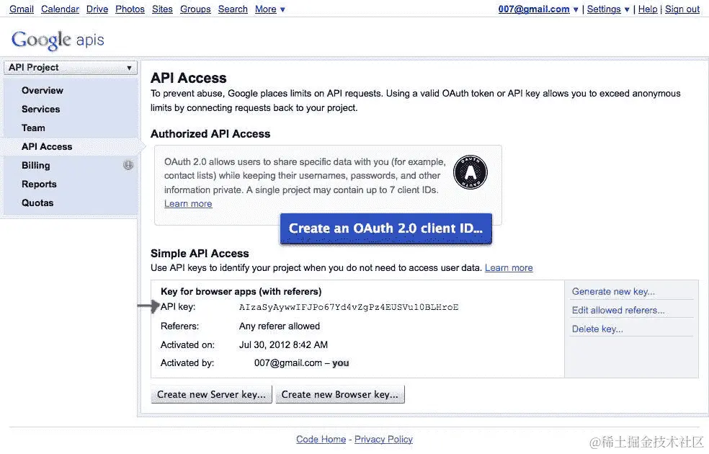Click Create new Browser key button

point(340,394)
